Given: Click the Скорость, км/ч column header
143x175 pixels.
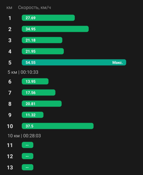Looking at the screenshot, I should pyautogui.click(x=34, y=8).
